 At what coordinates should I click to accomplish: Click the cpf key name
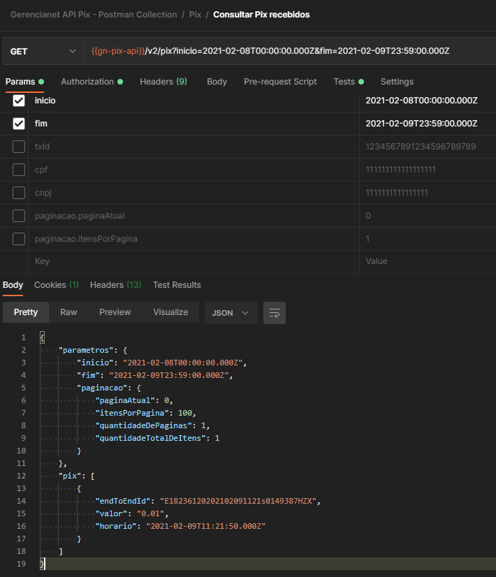tap(41, 170)
